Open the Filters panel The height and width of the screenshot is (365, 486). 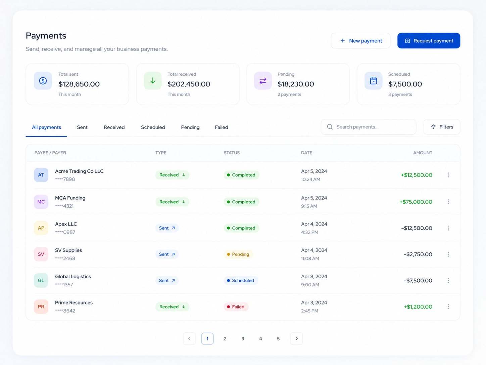(x=442, y=127)
